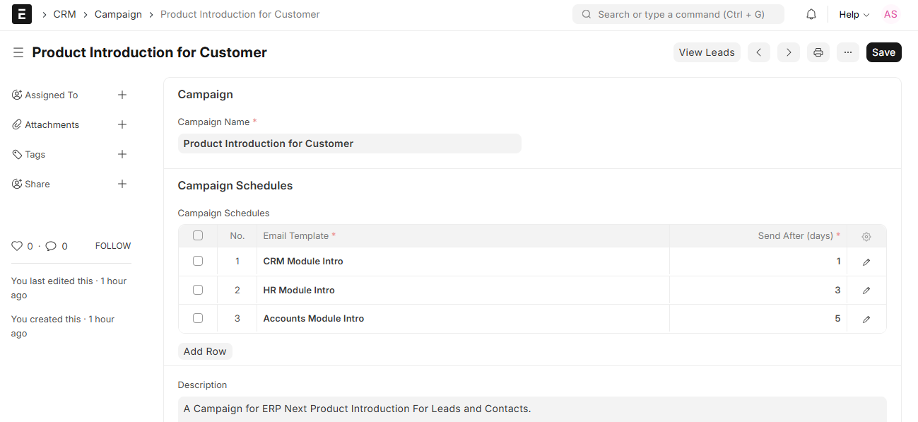This screenshot has height=422, width=918.
Task: Open table column settings gear
Action: [866, 237]
